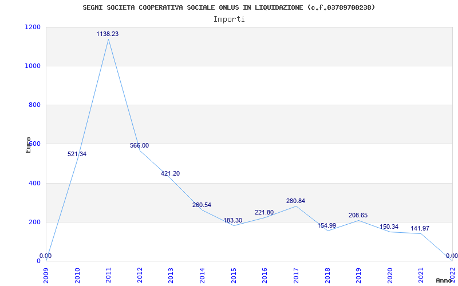Select the 280.84 data label
The image size is (458, 286).
(x=295, y=201)
